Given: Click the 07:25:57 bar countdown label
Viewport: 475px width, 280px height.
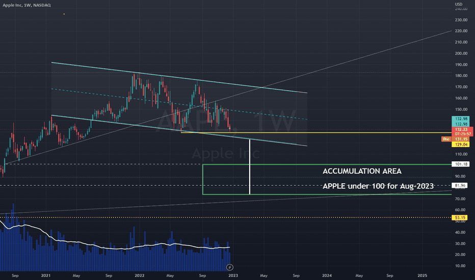Looking at the screenshot, I should pyautogui.click(x=462, y=134).
